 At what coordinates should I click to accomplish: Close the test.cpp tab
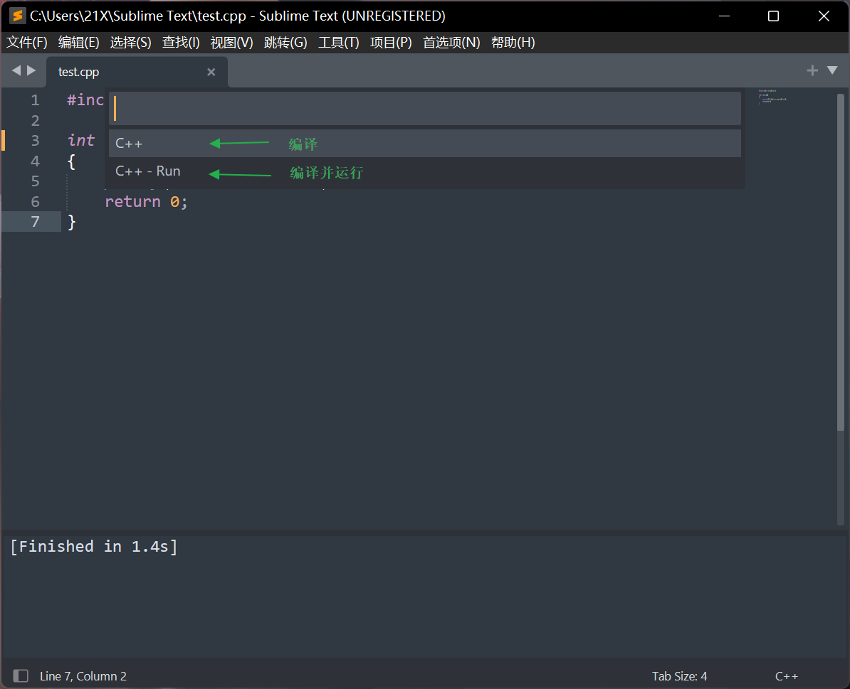pos(211,72)
